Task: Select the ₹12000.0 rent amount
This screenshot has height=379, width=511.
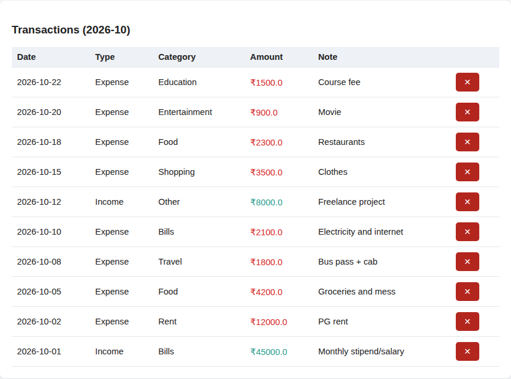Action: pos(268,322)
